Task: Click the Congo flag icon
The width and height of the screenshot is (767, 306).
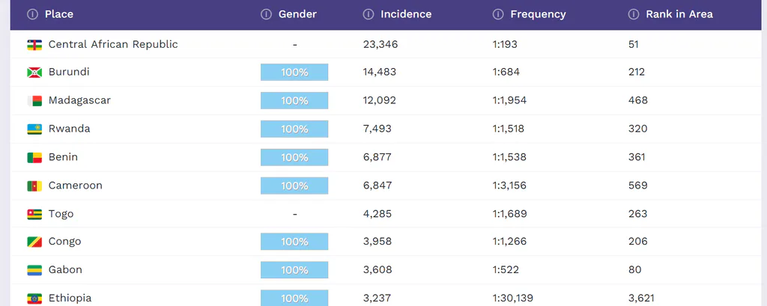Action: click(x=34, y=242)
